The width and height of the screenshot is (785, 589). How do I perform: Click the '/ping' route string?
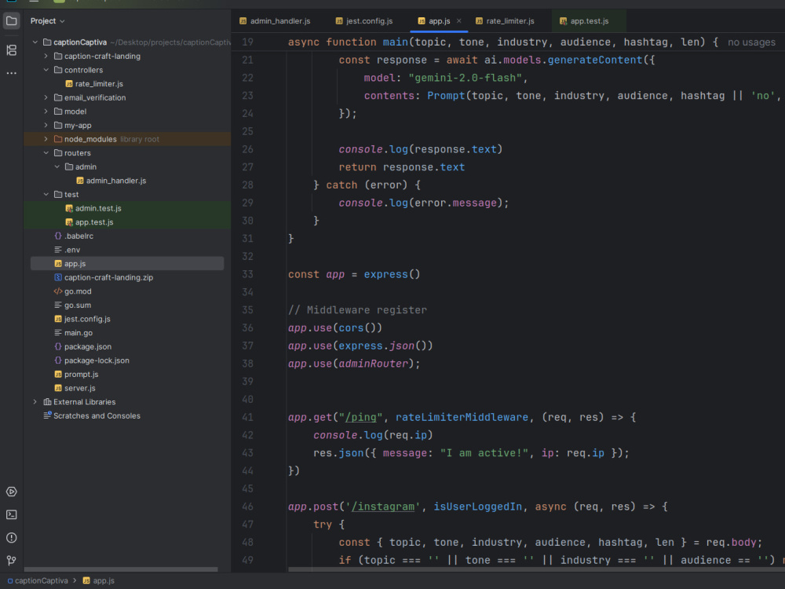(360, 417)
